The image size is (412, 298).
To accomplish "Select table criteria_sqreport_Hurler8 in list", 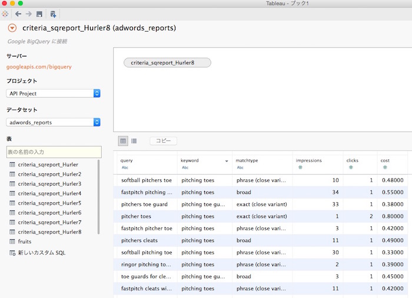I will (x=49, y=232).
